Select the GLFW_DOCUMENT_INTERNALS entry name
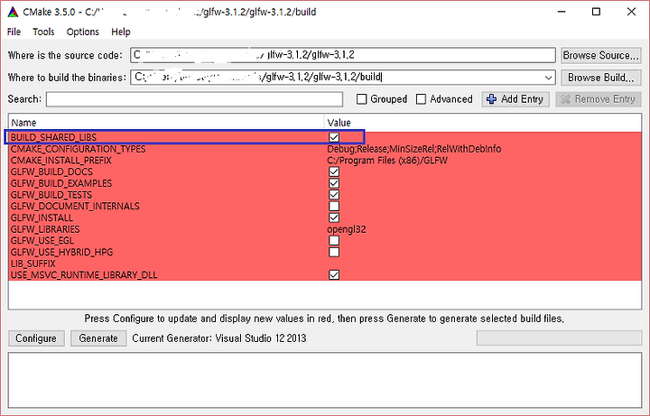The height and width of the screenshot is (416, 650). coord(75,206)
